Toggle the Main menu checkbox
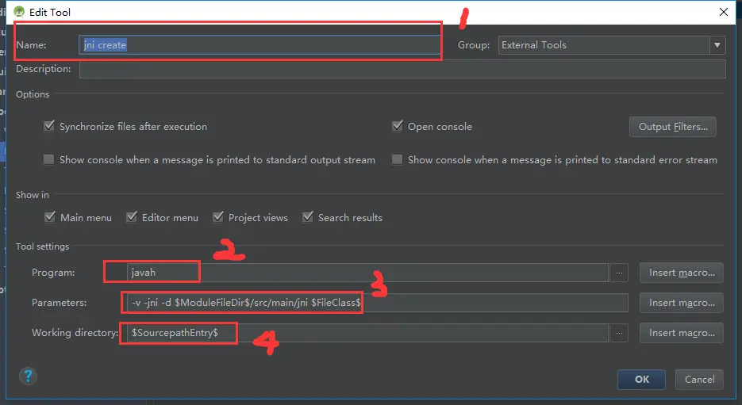Screen dimensions: 742x405 (x=50, y=217)
